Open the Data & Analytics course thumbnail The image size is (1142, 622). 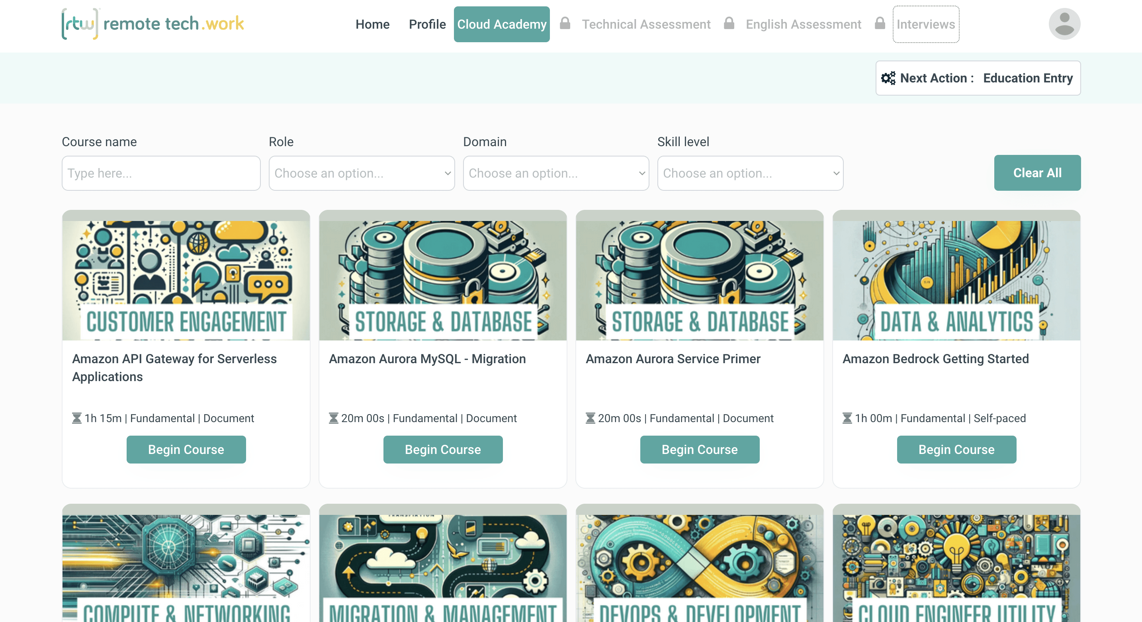point(956,280)
